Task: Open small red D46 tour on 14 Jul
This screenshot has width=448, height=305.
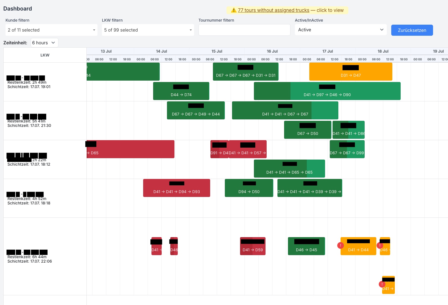Action: 174,246
